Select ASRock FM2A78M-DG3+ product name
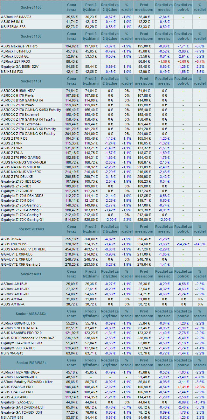The image size is (207, 420). [20, 372]
